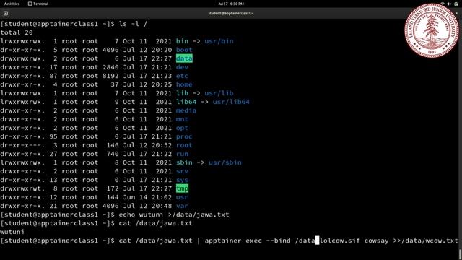Click 'drwxrwxrwt.' permissions on tmp row
Screen dimensions: 462x260
[22, 188]
